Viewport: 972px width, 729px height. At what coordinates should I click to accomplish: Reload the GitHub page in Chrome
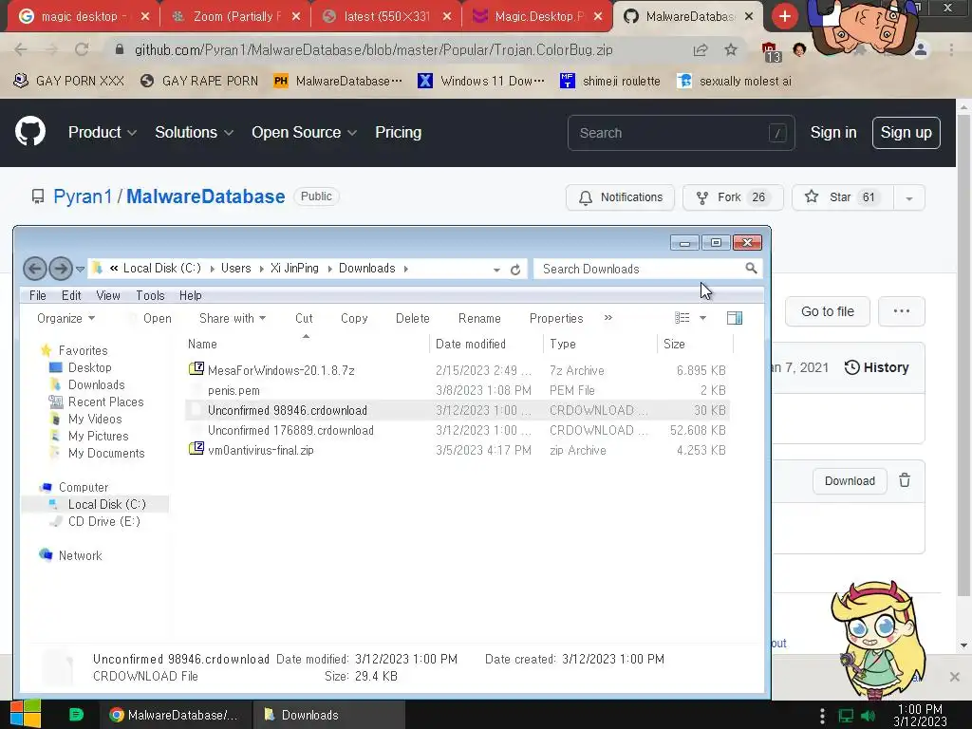82,49
